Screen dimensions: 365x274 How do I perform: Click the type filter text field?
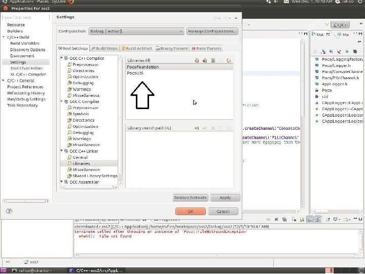tap(26, 17)
